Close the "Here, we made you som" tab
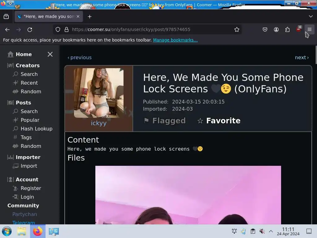 (78, 17)
